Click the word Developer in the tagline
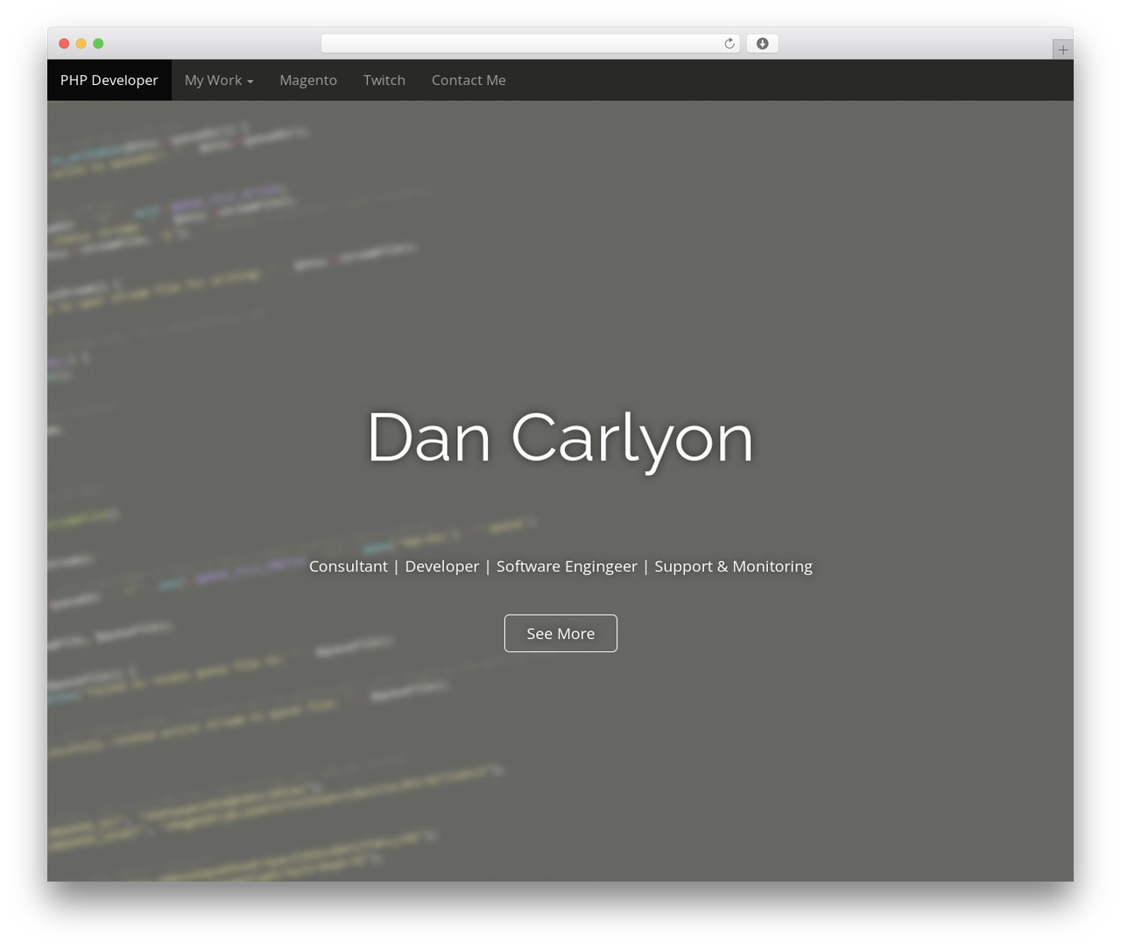Viewport: 1121px width, 949px height. pyautogui.click(x=442, y=566)
